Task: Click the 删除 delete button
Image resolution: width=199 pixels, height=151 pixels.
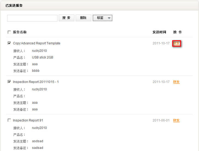Action: 83,18
